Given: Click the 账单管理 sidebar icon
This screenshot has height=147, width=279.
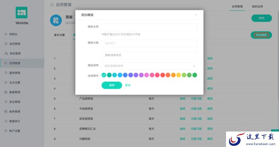Looking at the screenshot, I should (x=6, y=111).
